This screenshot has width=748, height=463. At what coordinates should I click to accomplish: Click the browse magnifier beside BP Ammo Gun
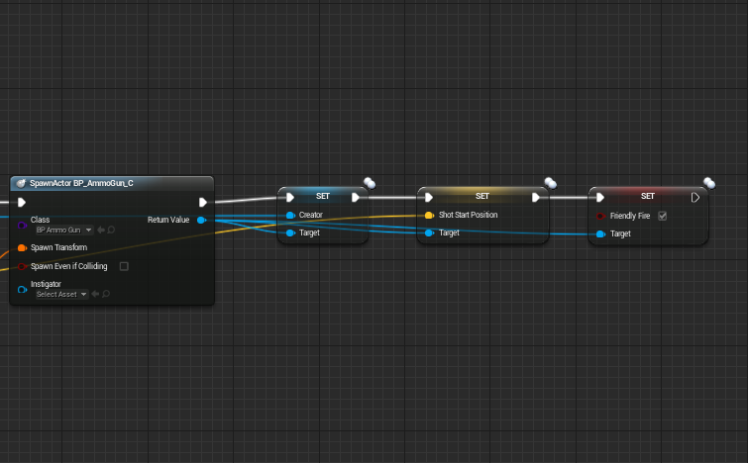(111, 231)
